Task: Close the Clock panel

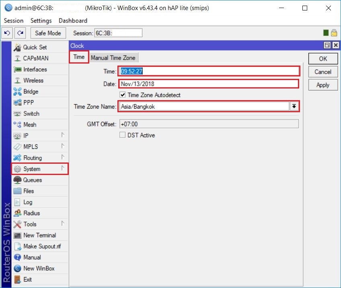Action: click(336, 45)
